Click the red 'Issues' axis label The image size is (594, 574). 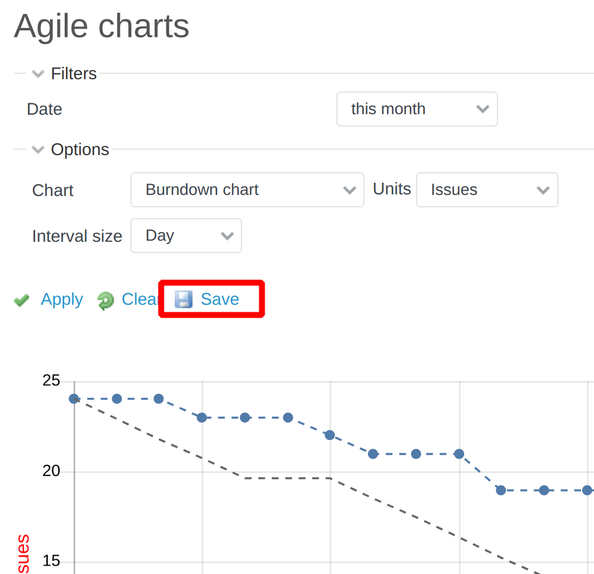coord(21,552)
